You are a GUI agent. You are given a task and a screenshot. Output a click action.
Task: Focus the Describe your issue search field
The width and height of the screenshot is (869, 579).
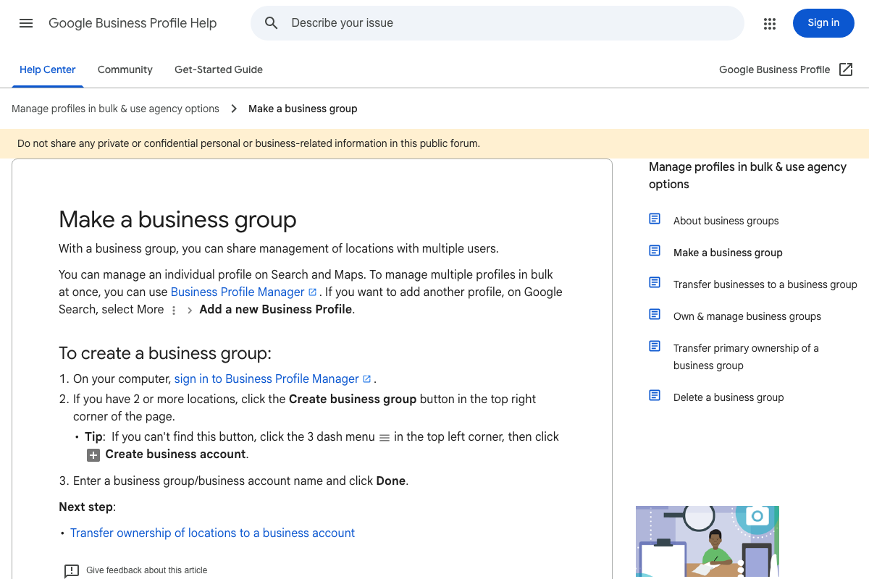[x=497, y=23]
